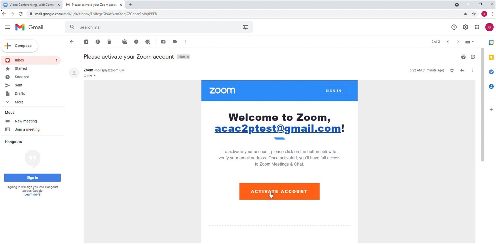Click the SIGN IN button in the Zoom header
The width and height of the screenshot is (496, 244).
[333, 90]
